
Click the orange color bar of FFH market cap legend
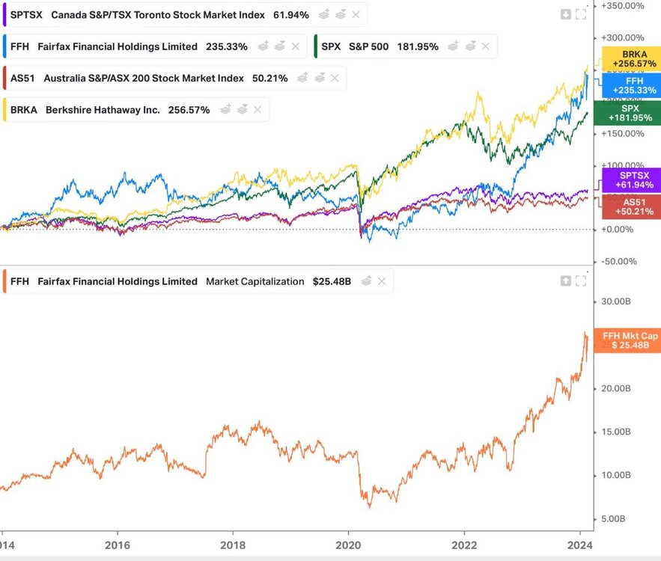[x=4, y=281]
